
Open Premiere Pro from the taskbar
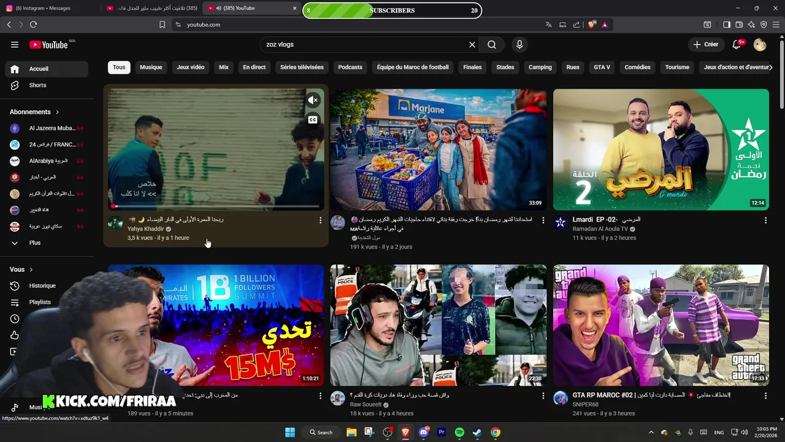tap(442, 432)
